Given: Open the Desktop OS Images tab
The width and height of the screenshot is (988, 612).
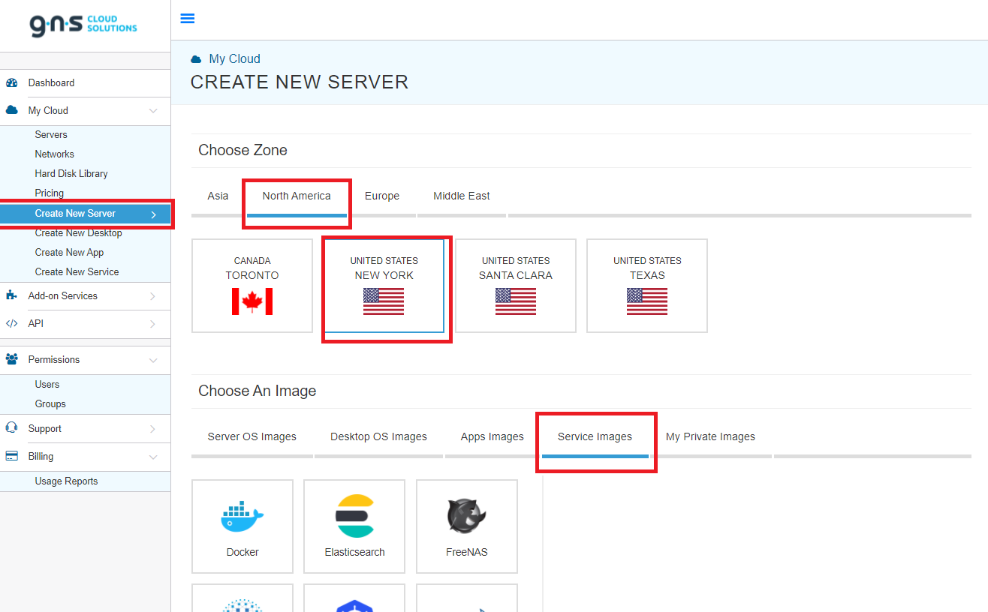Looking at the screenshot, I should click(x=378, y=436).
